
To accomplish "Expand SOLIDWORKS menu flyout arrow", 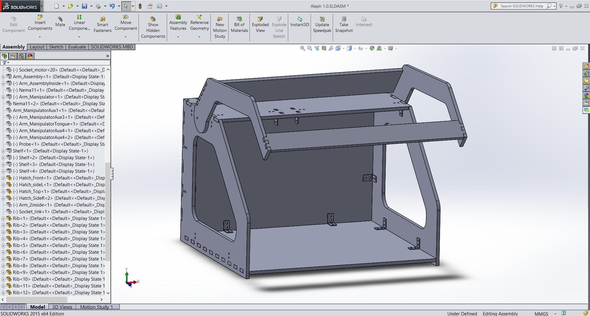I will [x=42, y=6].
